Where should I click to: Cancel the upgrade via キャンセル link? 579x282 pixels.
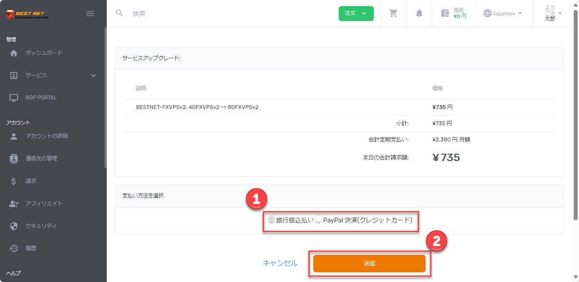[x=280, y=263]
